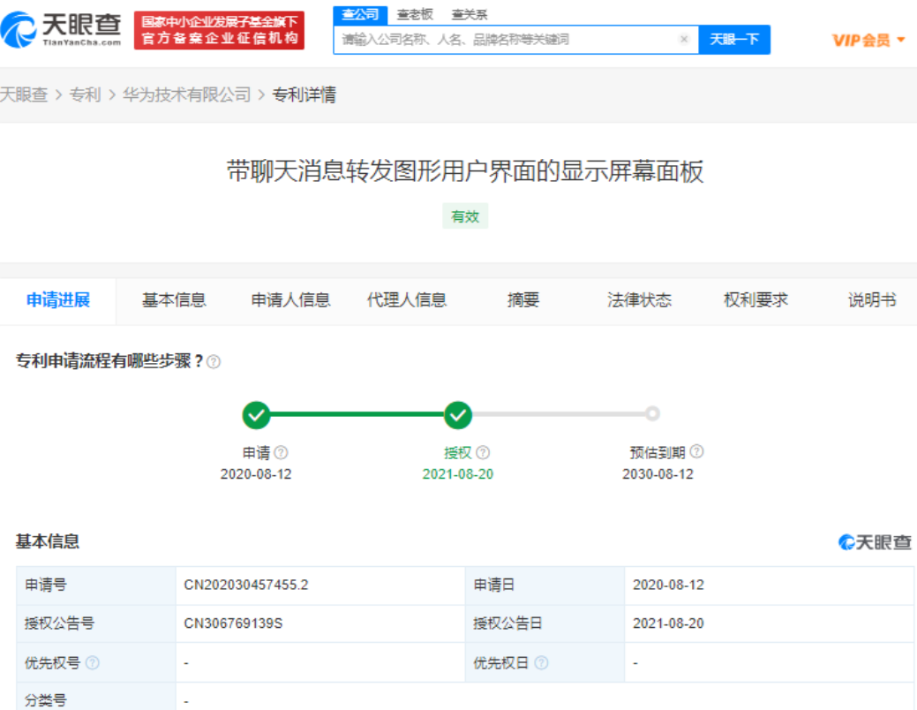Switch to the 代理人信息 tab
This screenshot has height=710, width=917.
coord(407,300)
